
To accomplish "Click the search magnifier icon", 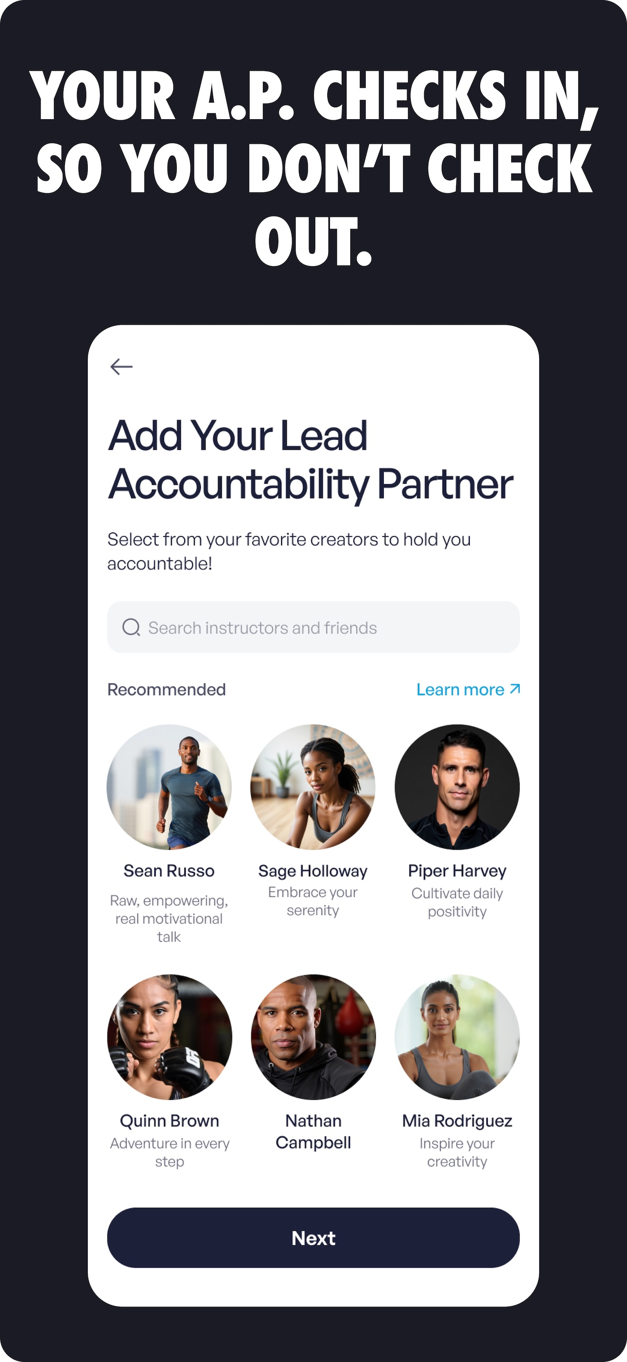I will pos(131,628).
